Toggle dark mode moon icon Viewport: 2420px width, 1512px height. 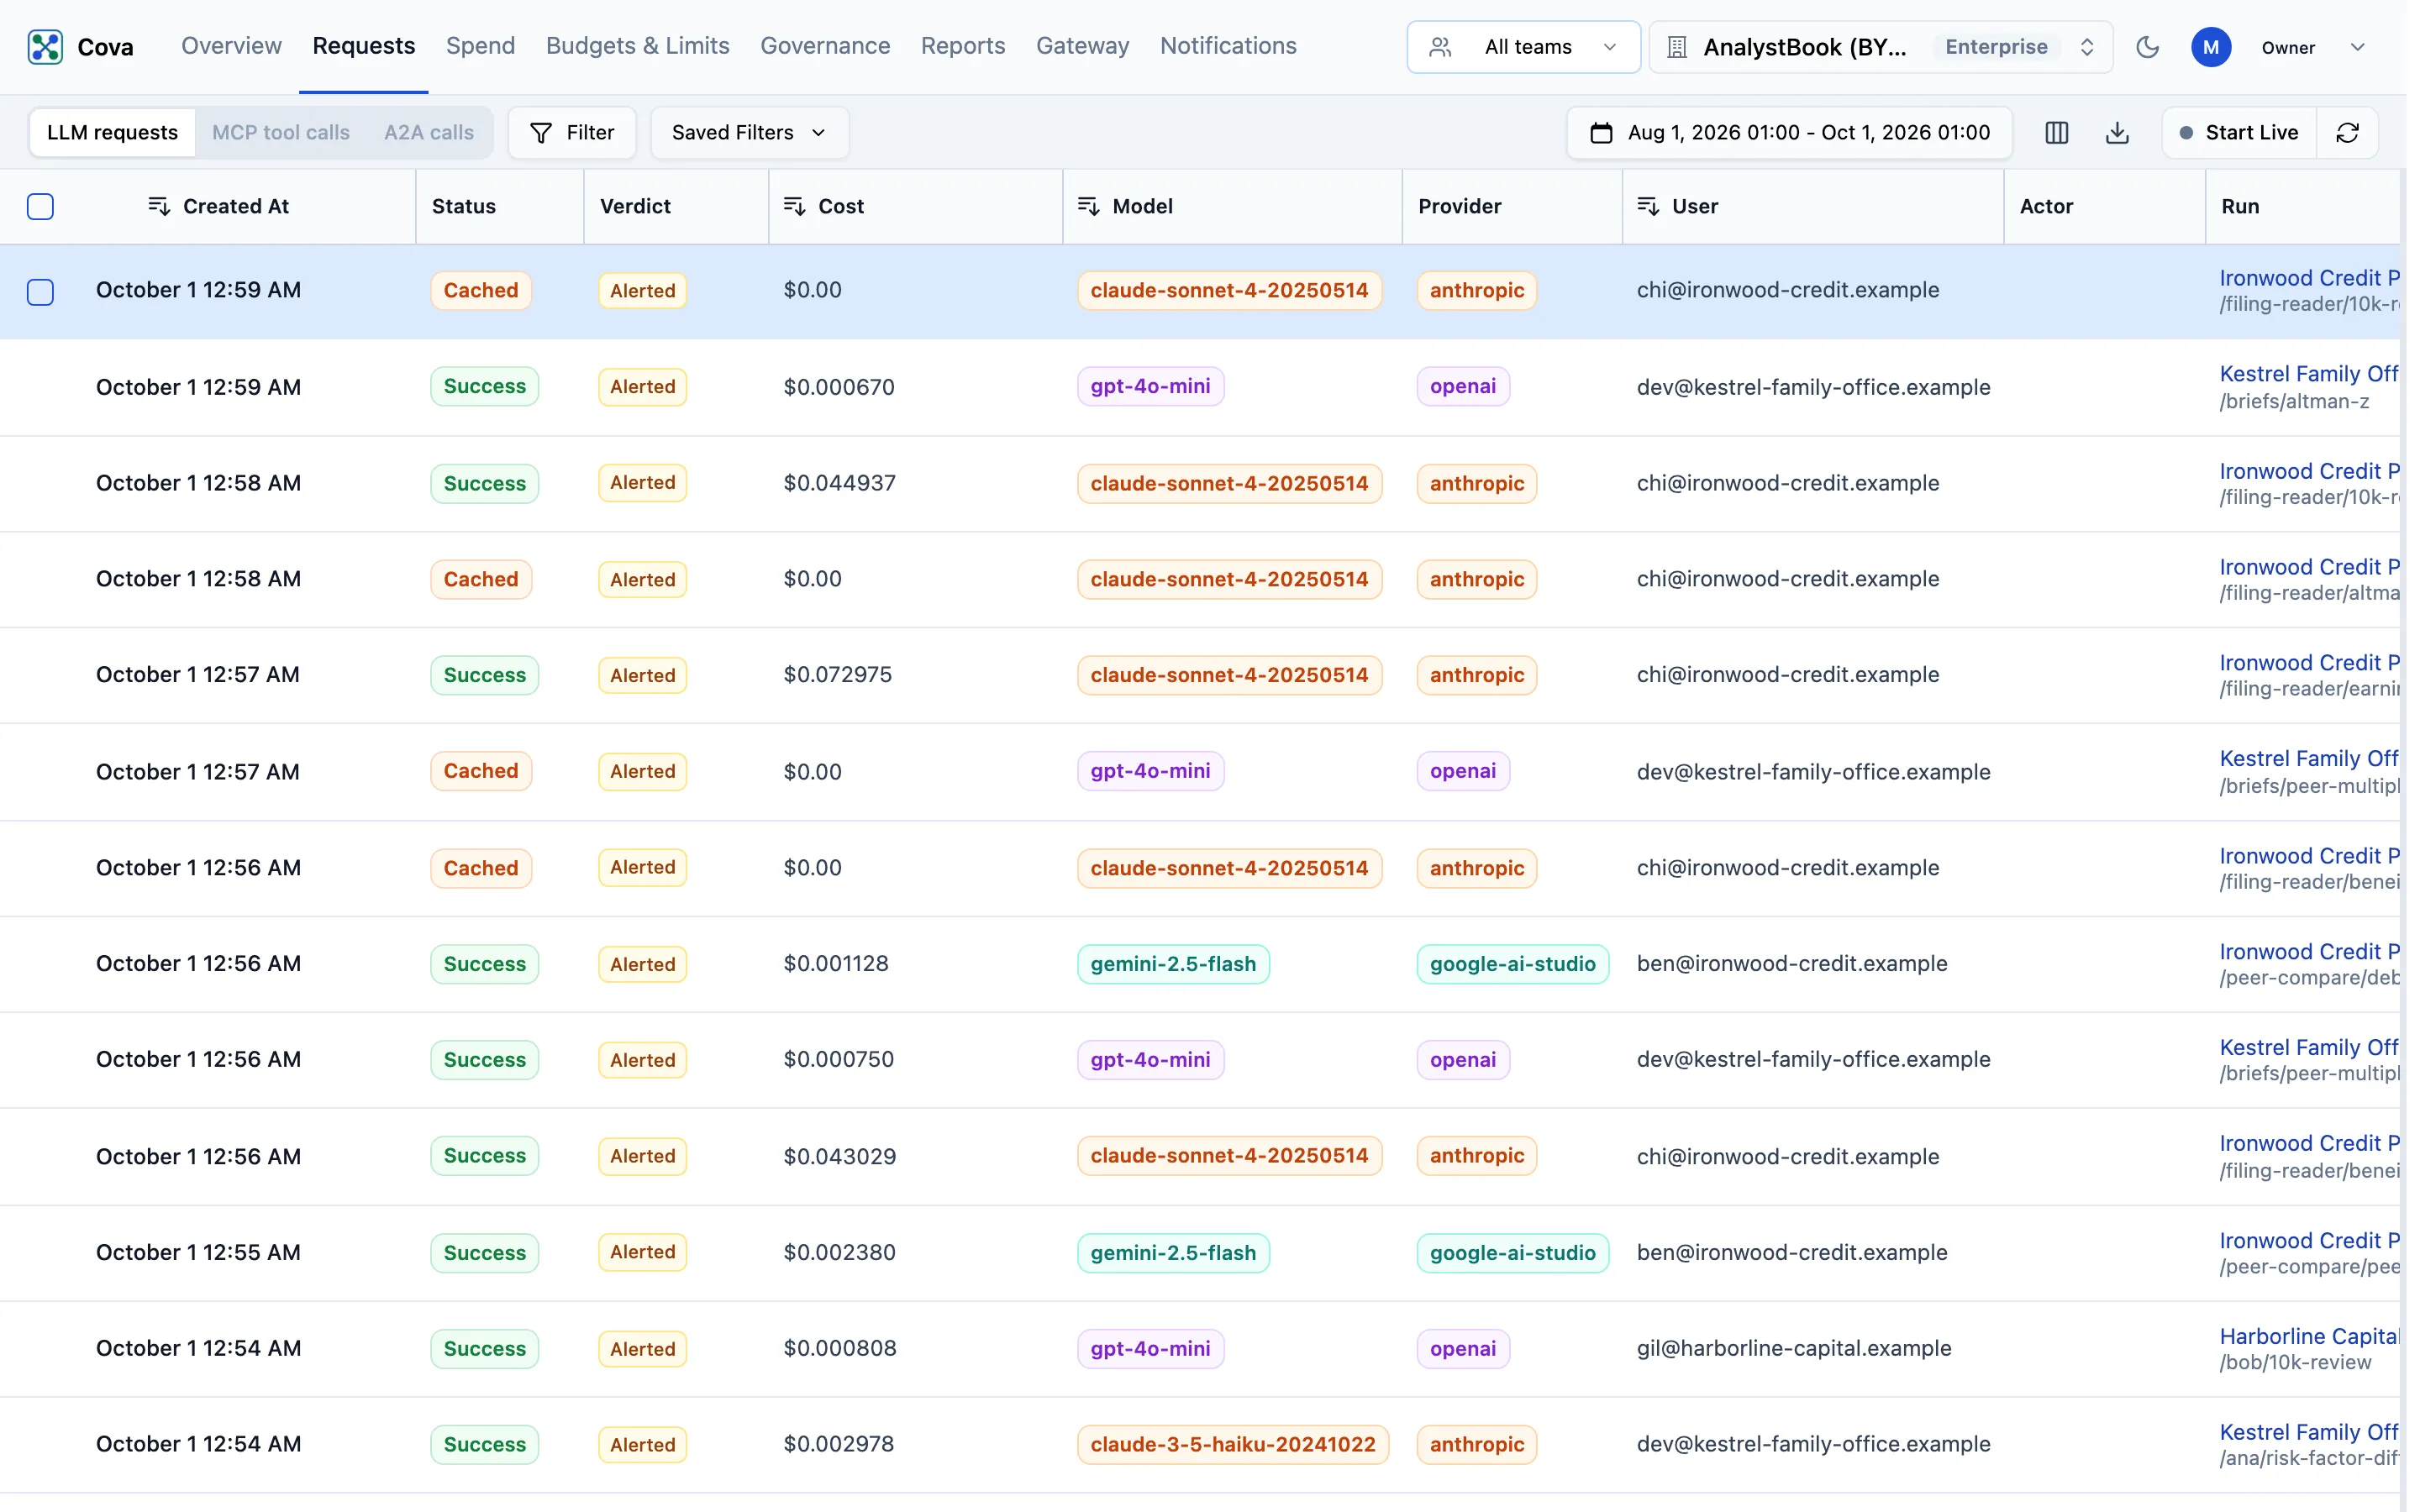pyautogui.click(x=2147, y=47)
